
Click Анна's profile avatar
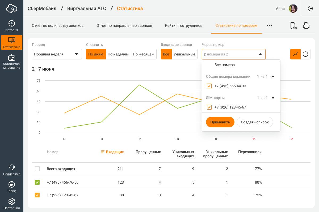coord(293,8)
